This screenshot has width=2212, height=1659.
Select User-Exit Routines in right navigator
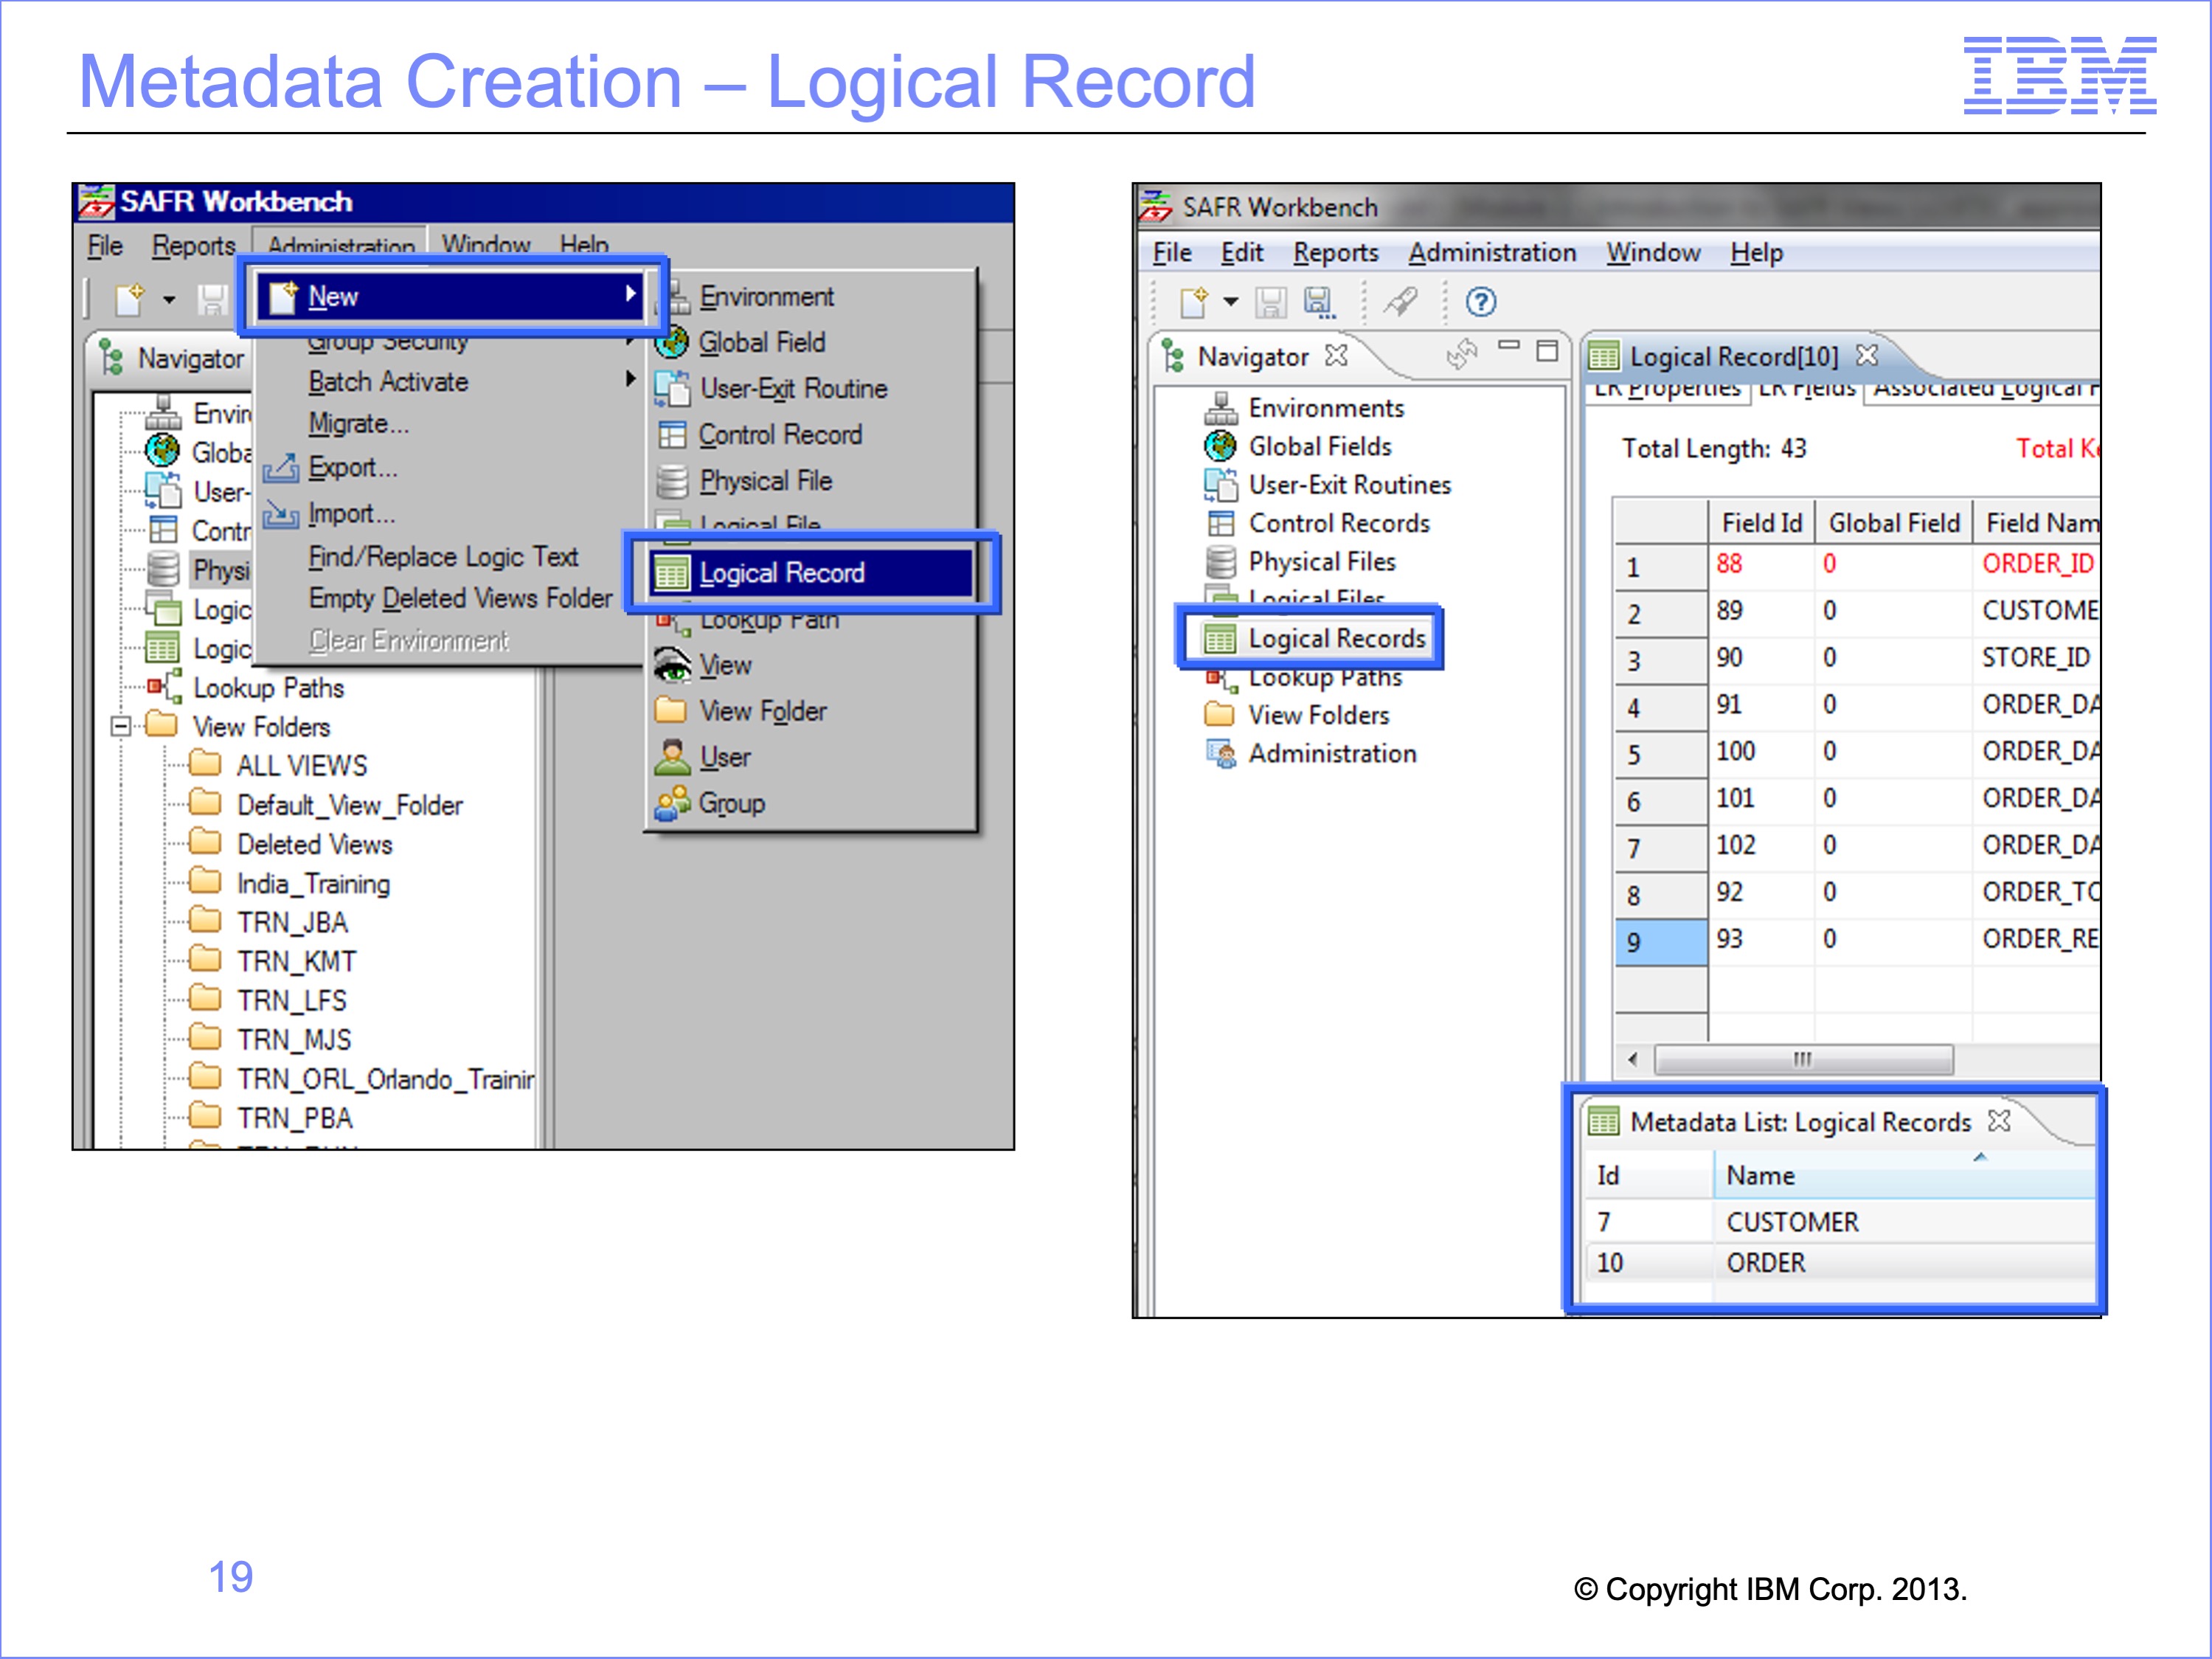coord(1350,485)
